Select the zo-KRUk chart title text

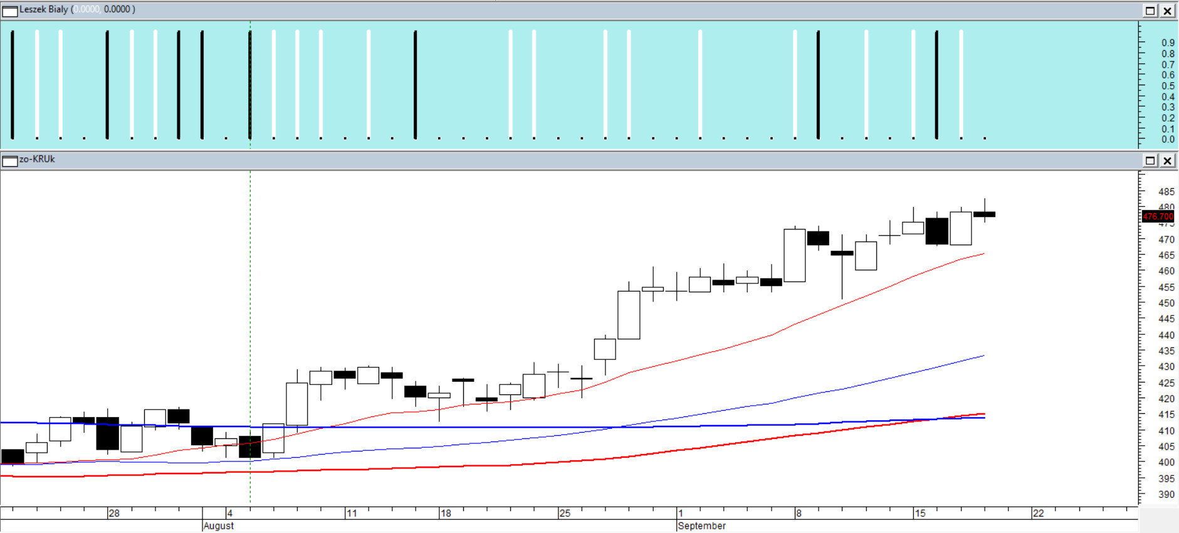point(37,159)
